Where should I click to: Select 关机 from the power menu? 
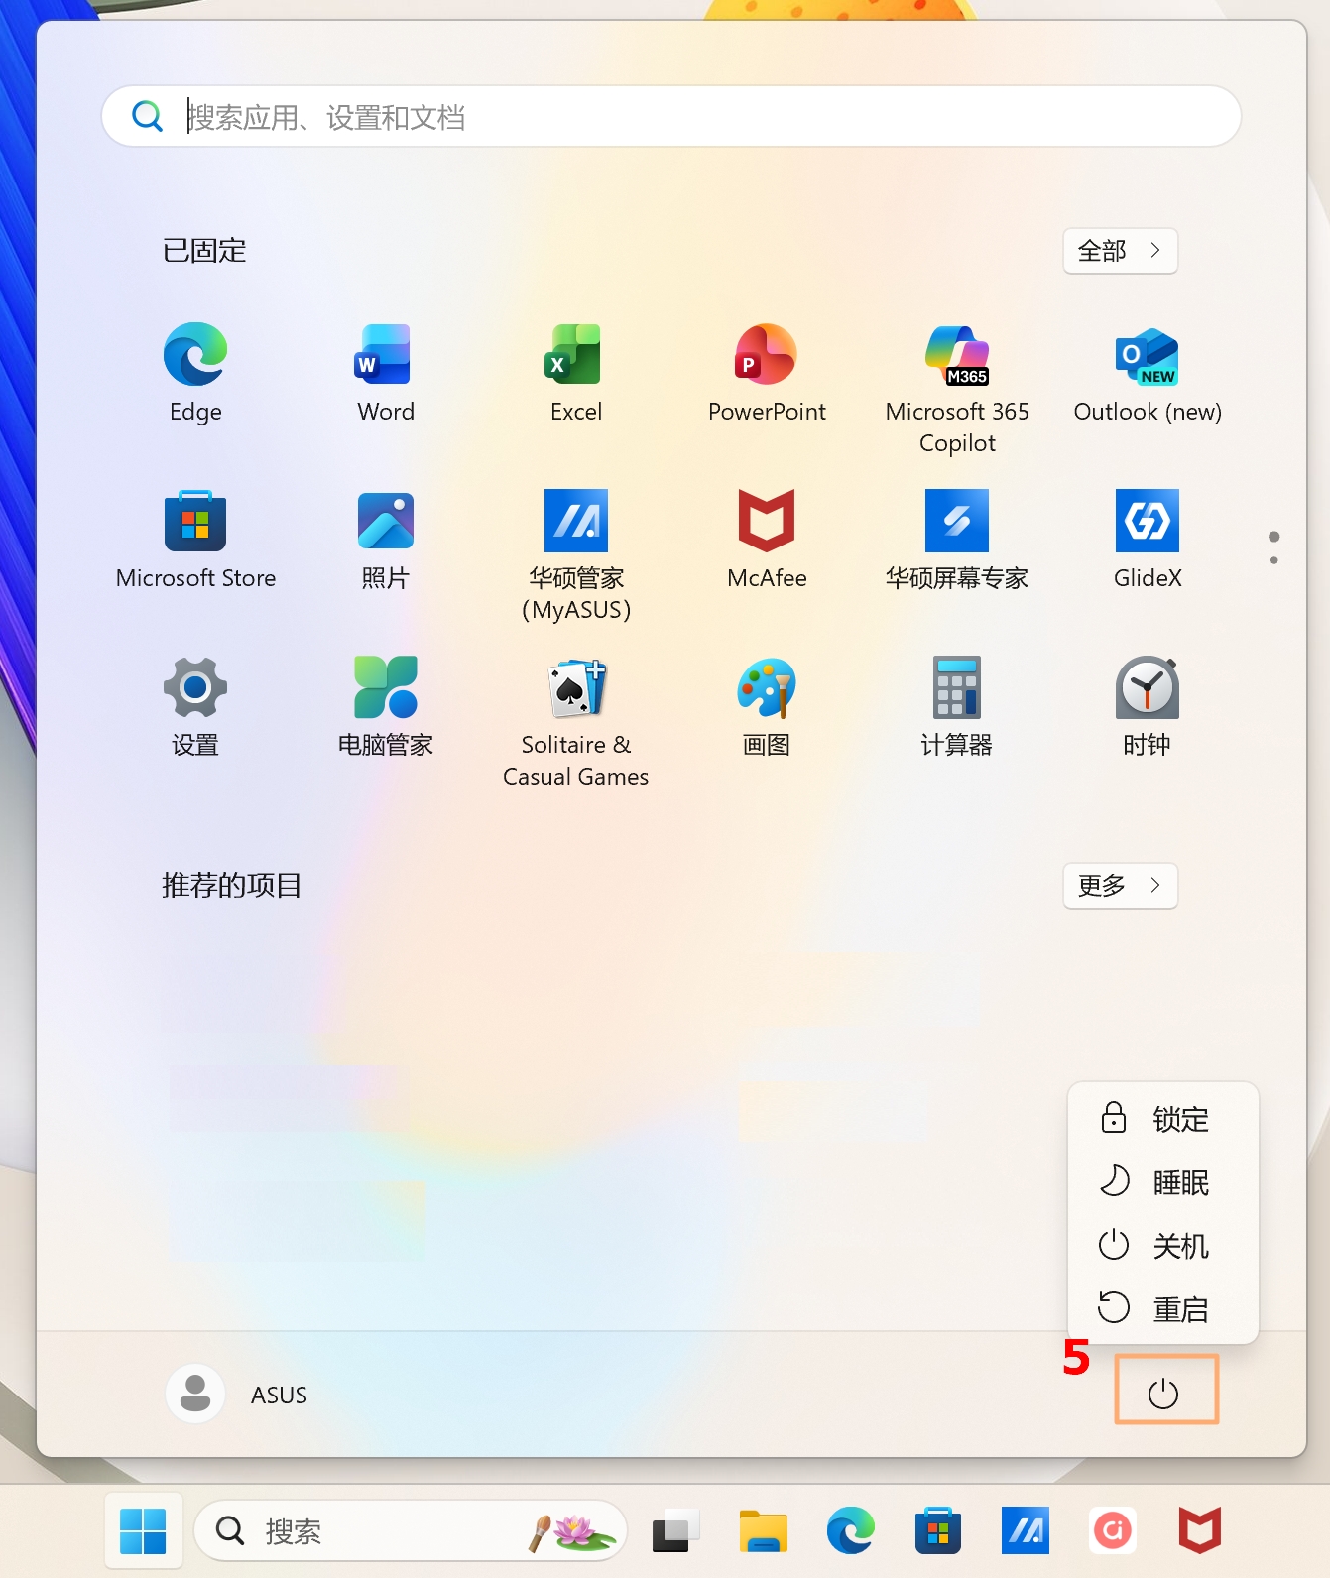tap(1162, 1246)
